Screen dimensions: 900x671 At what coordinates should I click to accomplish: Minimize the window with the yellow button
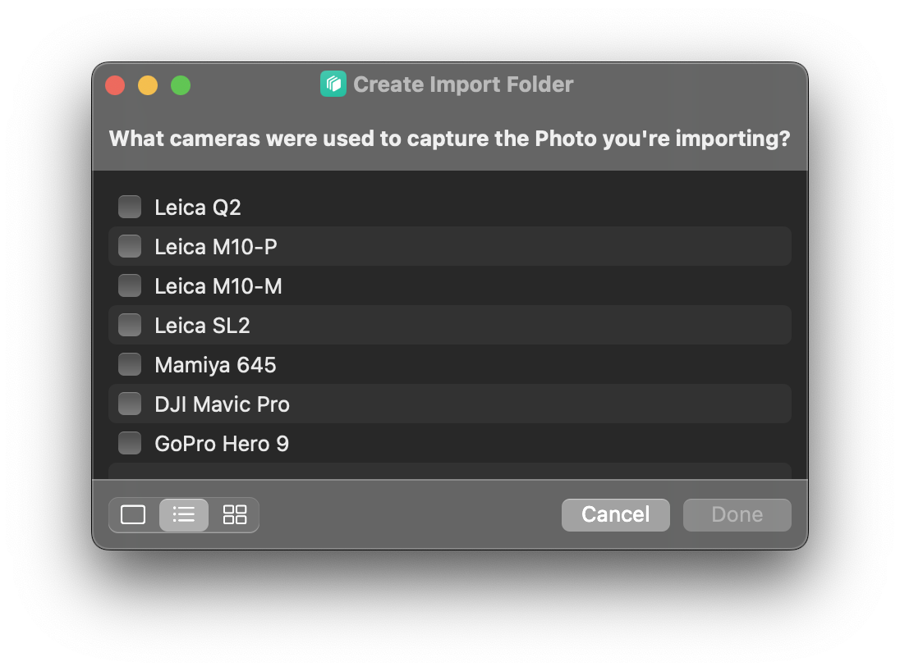point(148,84)
